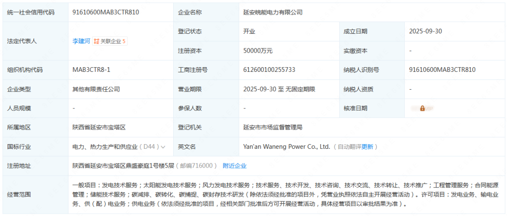Click the 经营范围 business scope paragraph
The image size is (507, 216).
click(x=285, y=195)
